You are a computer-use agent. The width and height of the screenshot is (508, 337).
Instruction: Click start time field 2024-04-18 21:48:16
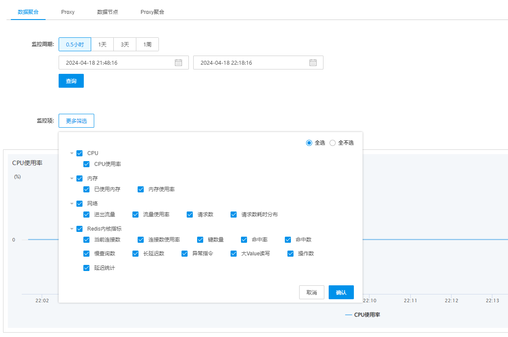coord(123,63)
